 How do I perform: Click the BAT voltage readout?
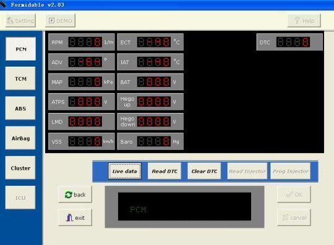(154, 82)
